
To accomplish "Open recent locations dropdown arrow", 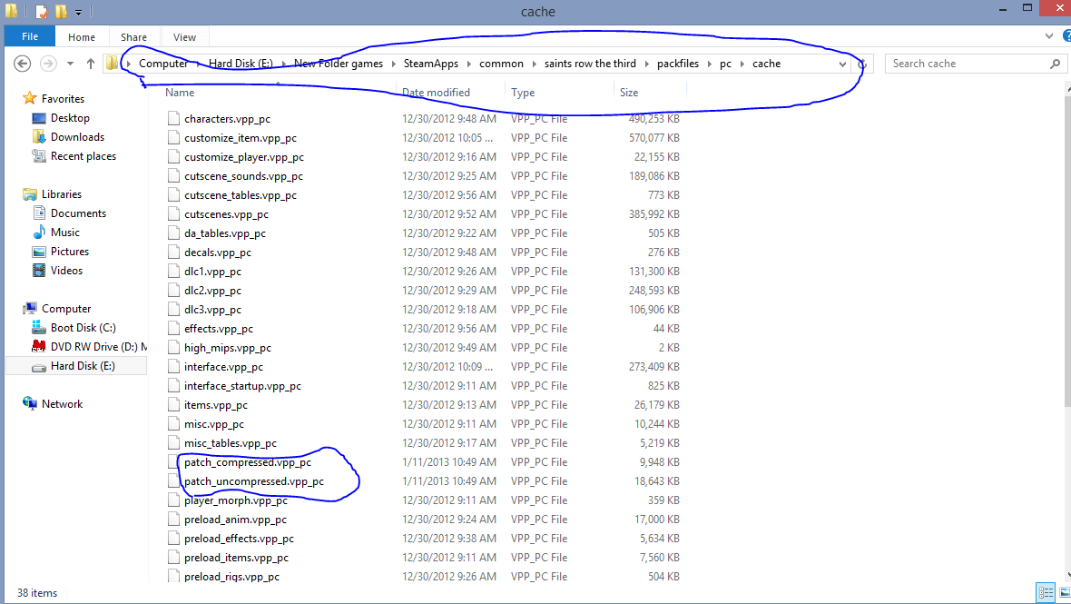I will coord(70,64).
